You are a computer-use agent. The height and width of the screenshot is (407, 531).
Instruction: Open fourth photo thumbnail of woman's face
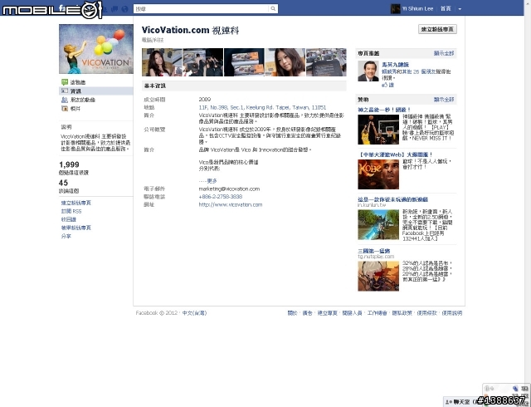285,62
